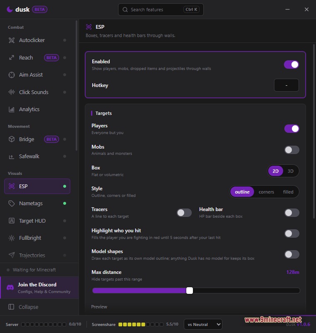This screenshot has width=316, height=333.
Task: Disable the ESP Enabled switch
Action: coord(291,65)
